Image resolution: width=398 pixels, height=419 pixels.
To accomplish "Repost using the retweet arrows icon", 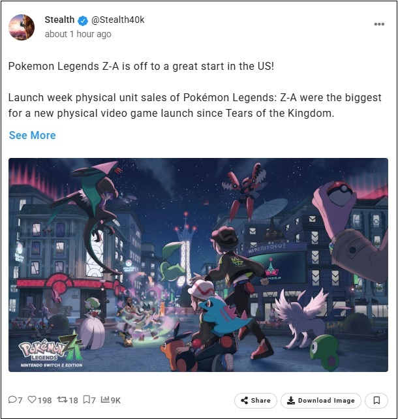I will point(62,400).
